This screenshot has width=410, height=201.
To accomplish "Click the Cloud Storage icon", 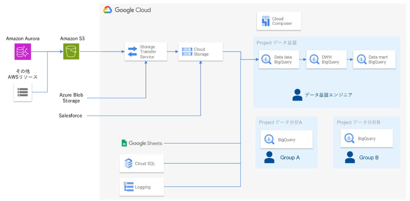I will coord(187,52).
